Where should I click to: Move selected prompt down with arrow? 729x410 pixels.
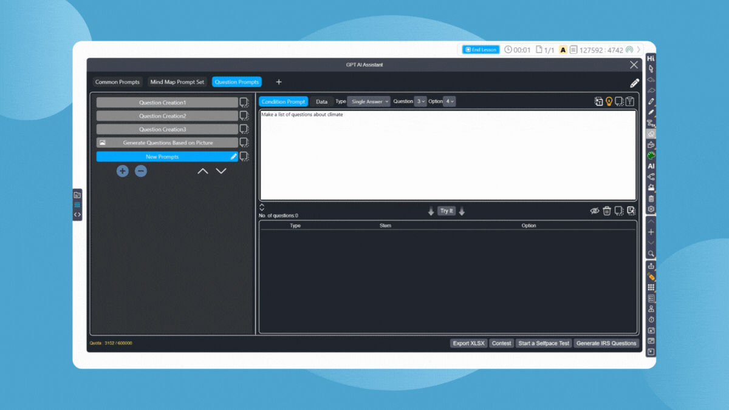[221, 171]
